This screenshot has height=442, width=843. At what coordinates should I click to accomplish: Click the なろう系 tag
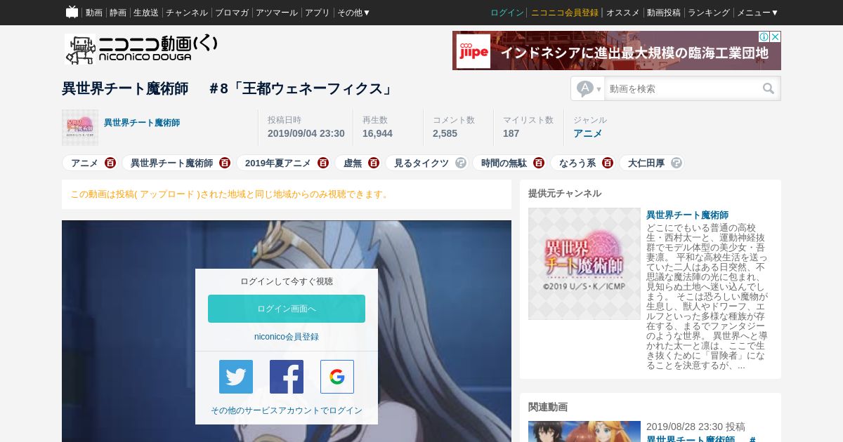click(x=577, y=163)
